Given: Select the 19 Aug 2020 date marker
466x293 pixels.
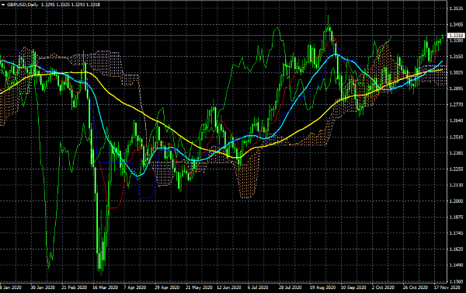Looking at the screenshot, I should (322, 288).
